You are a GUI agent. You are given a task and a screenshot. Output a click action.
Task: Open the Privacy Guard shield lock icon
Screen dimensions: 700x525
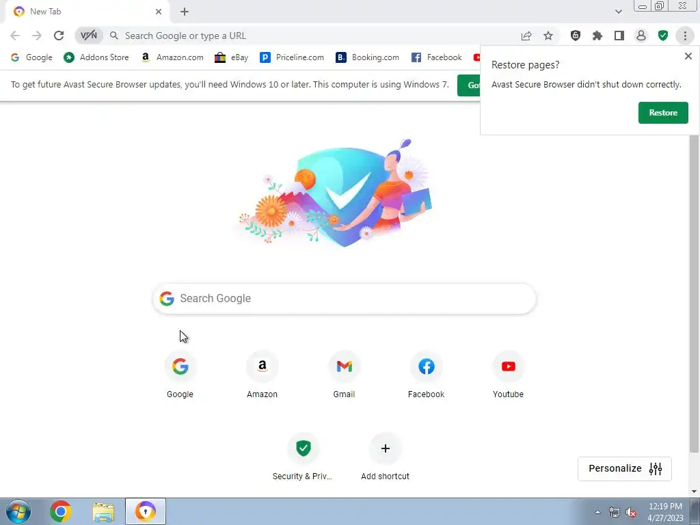tap(576, 36)
